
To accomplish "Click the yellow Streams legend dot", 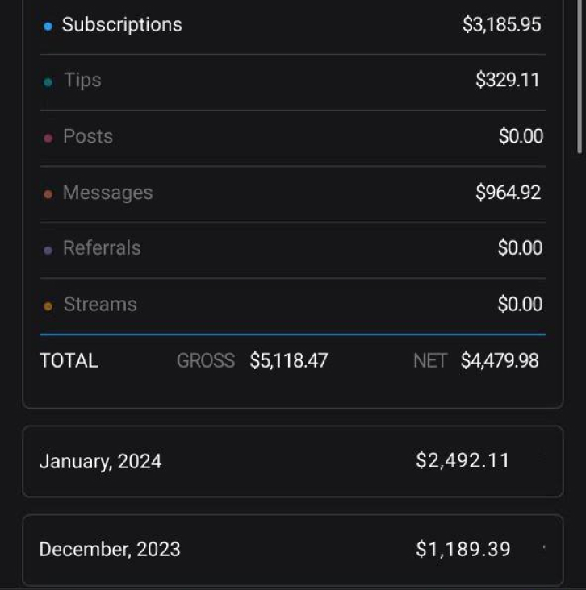I will pyautogui.click(x=48, y=306).
